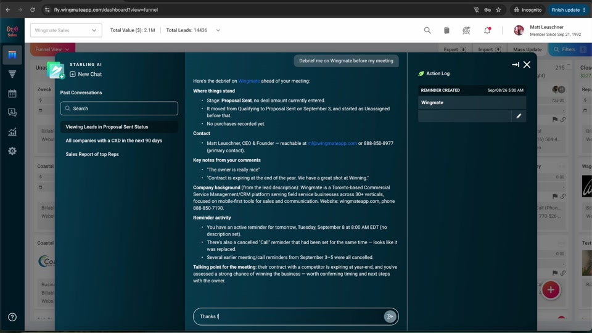Start a New Chat in Starling AI

click(86, 75)
